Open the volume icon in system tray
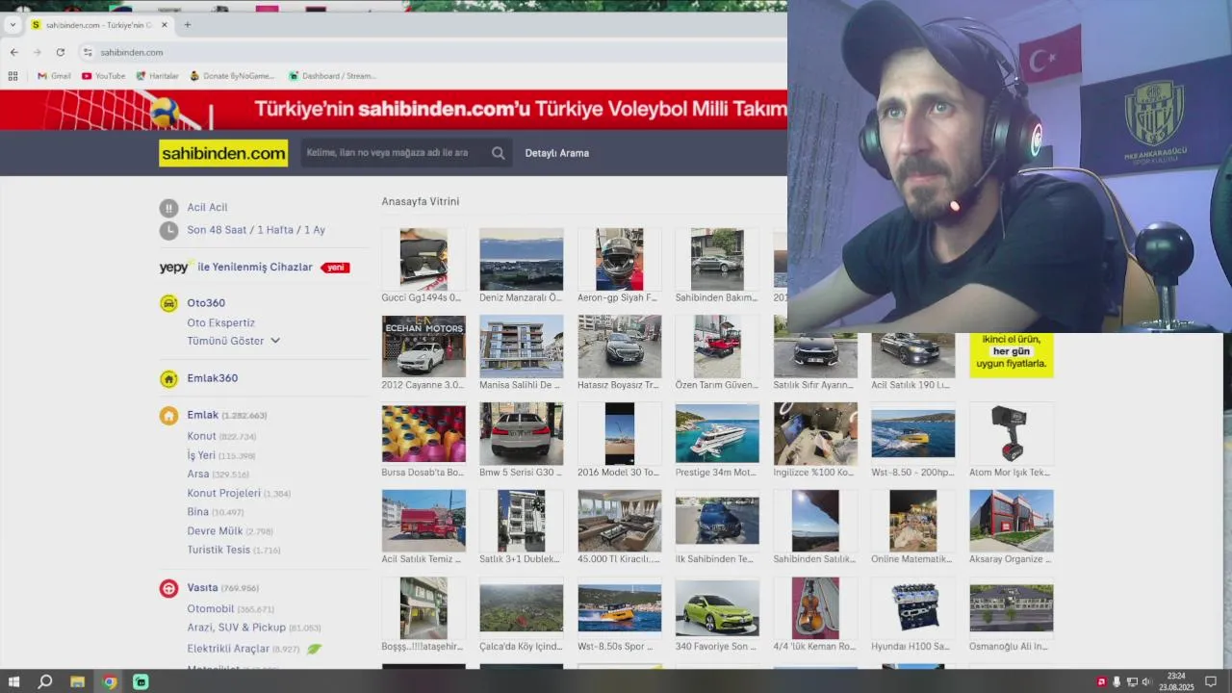Viewport: 1232px width, 693px height. [1145, 681]
